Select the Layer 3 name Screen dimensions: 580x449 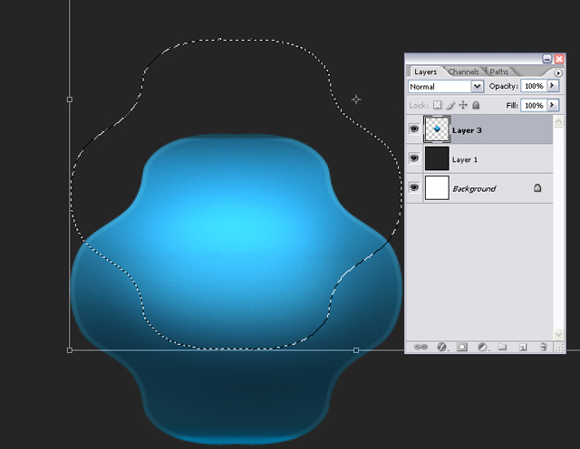(467, 130)
